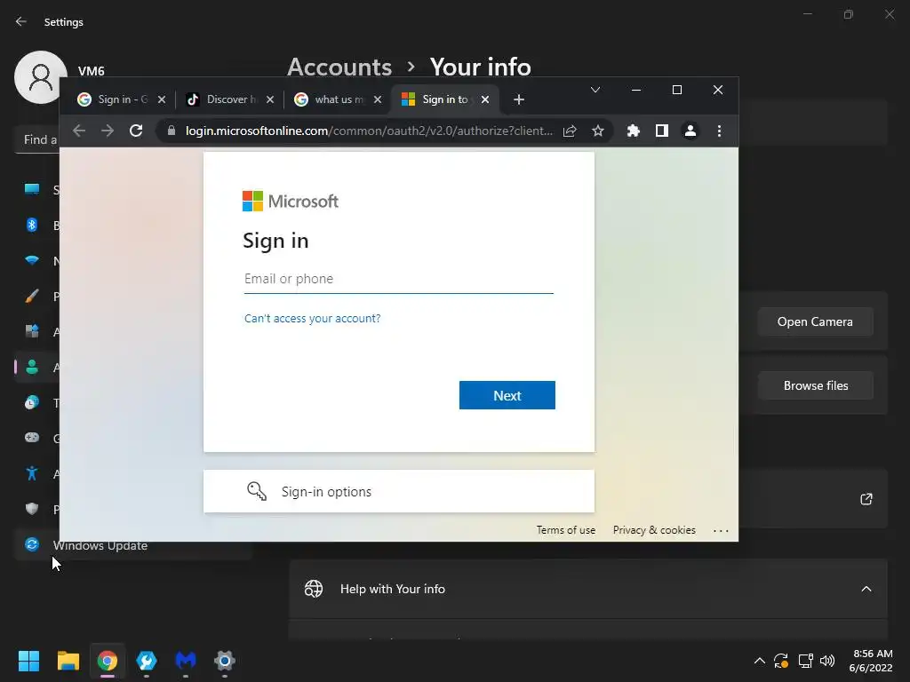Open Chrome extensions puzzle icon

coord(633,131)
